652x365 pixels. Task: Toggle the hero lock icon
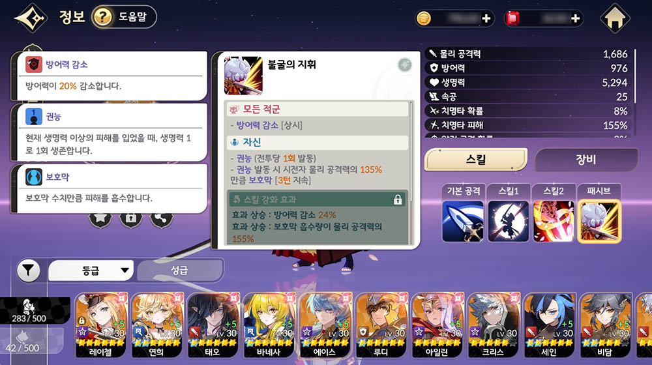[131, 218]
